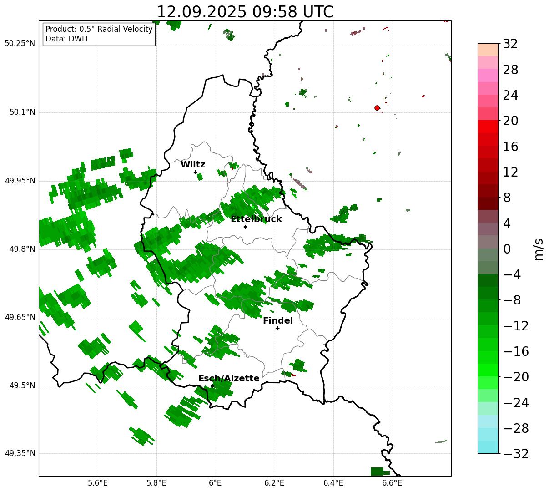Click the plot title 12.09.2025 09:58 UTC

[x=245, y=12]
